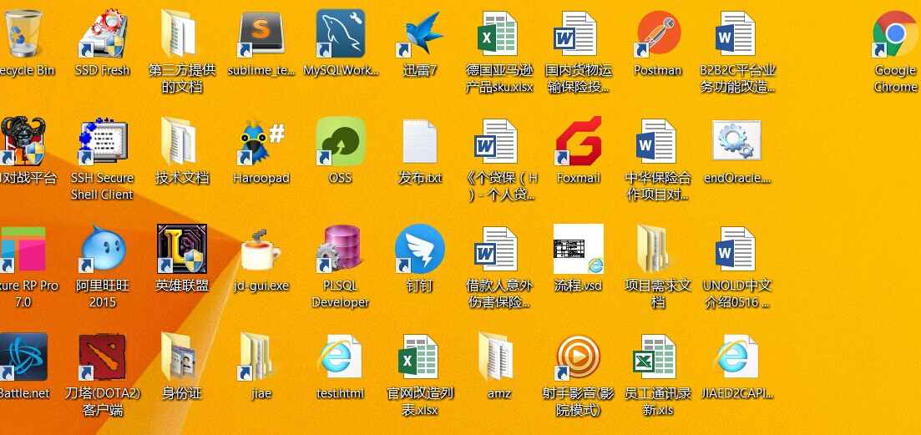Launch Foxmail email client
This screenshot has height=435, width=921.
pos(579,141)
